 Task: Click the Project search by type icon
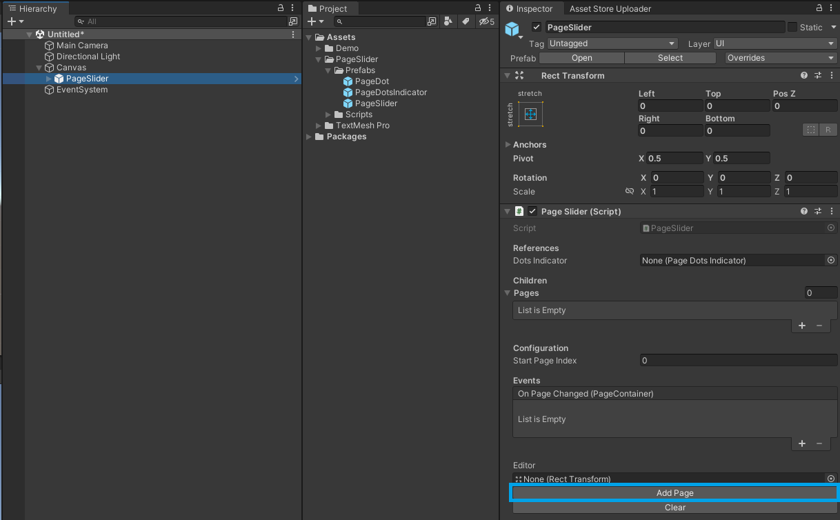[448, 22]
